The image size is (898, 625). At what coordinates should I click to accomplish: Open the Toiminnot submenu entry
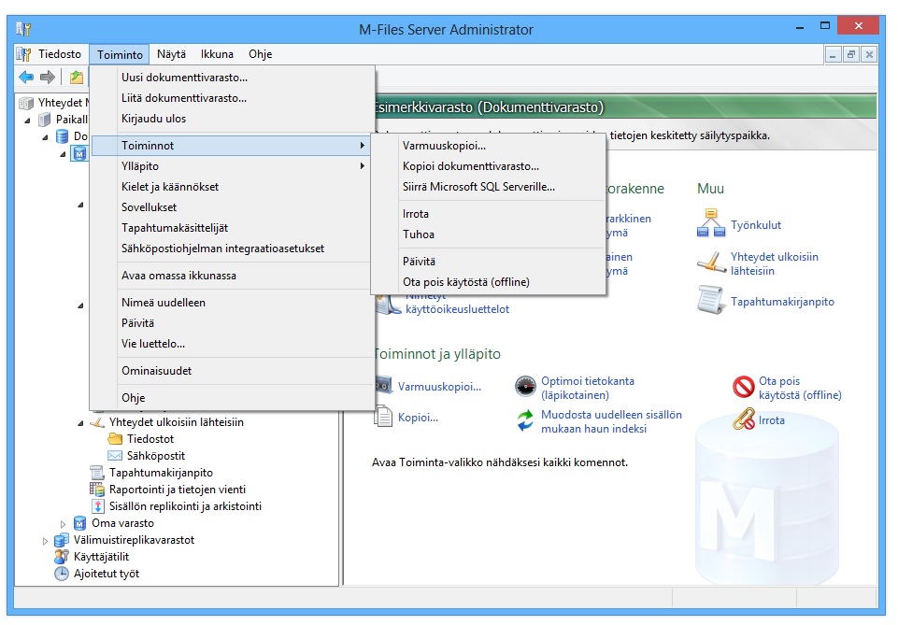tap(232, 146)
